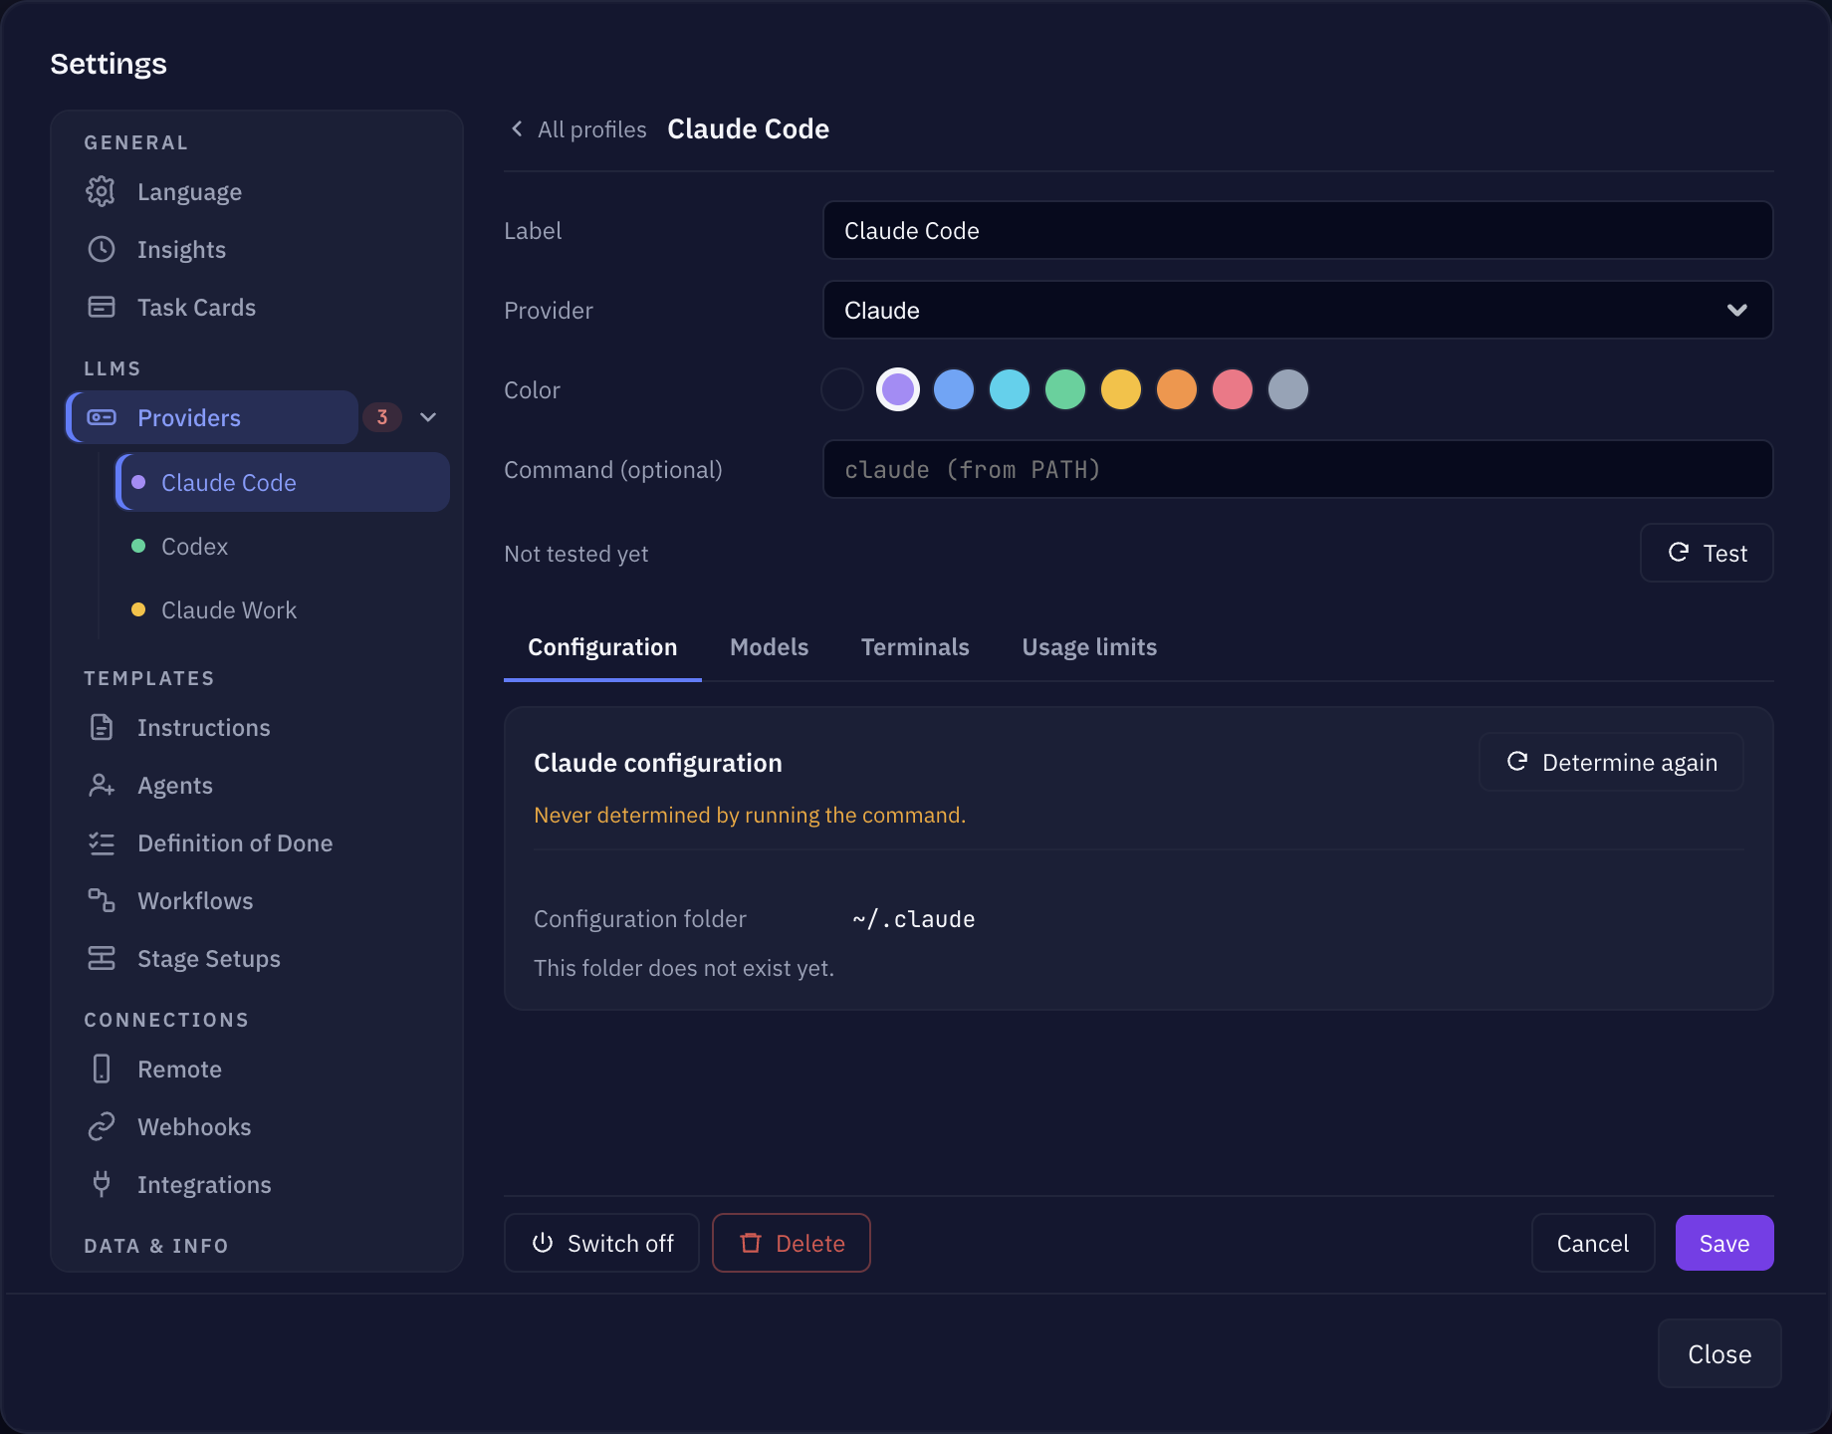Select the Claude Work provider profile
Screen dimensions: 1832x1434
(x=283, y=610)
